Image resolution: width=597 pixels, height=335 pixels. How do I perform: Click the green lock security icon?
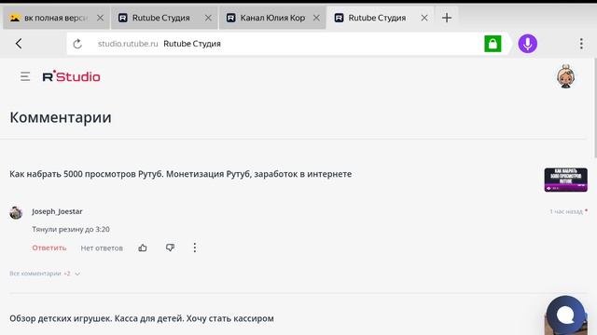pos(493,44)
